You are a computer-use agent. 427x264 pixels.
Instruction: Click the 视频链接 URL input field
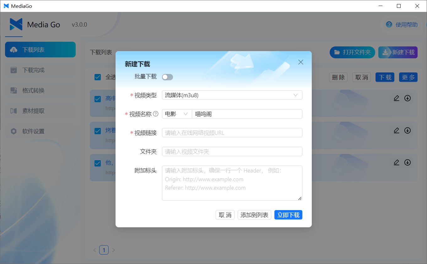[x=232, y=133]
